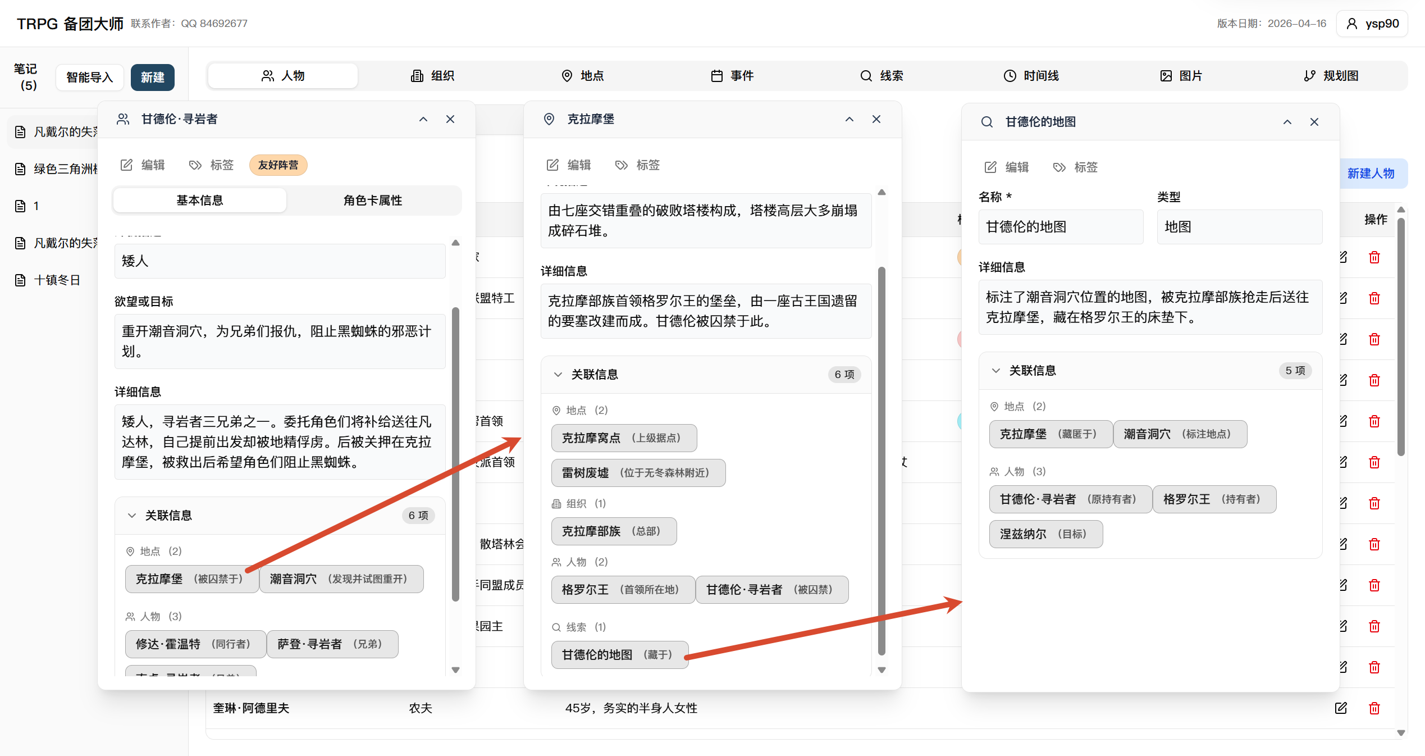Select the 角色卡属性 tab
This screenshot has height=756, width=1425.
click(373, 201)
